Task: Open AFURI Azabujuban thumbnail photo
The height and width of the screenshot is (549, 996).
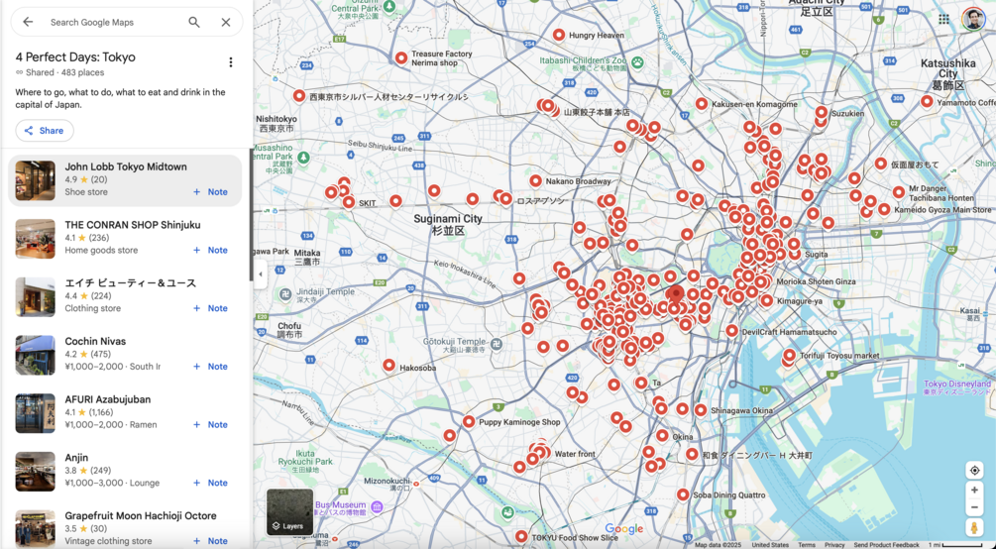Action: coord(36,413)
